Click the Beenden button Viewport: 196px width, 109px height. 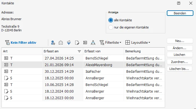180,13
